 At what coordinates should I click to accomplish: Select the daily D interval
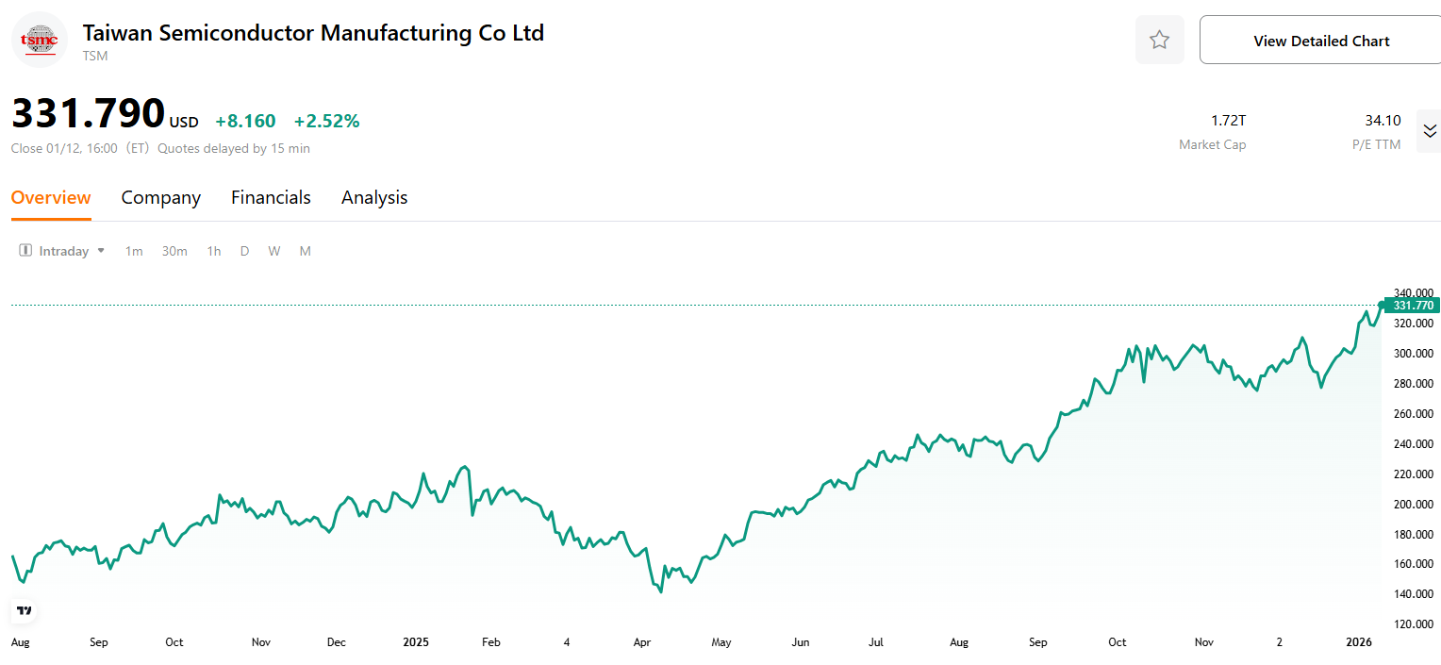(244, 251)
